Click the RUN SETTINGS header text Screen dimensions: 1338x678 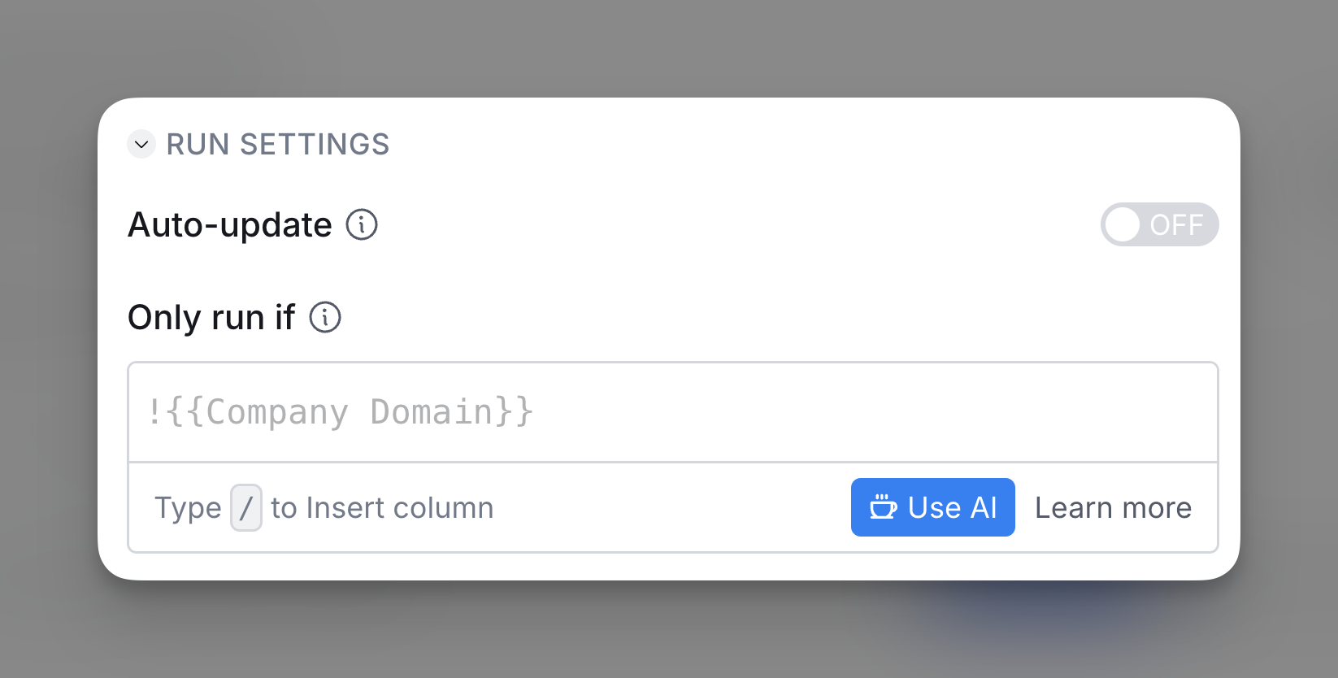pyautogui.click(x=278, y=145)
